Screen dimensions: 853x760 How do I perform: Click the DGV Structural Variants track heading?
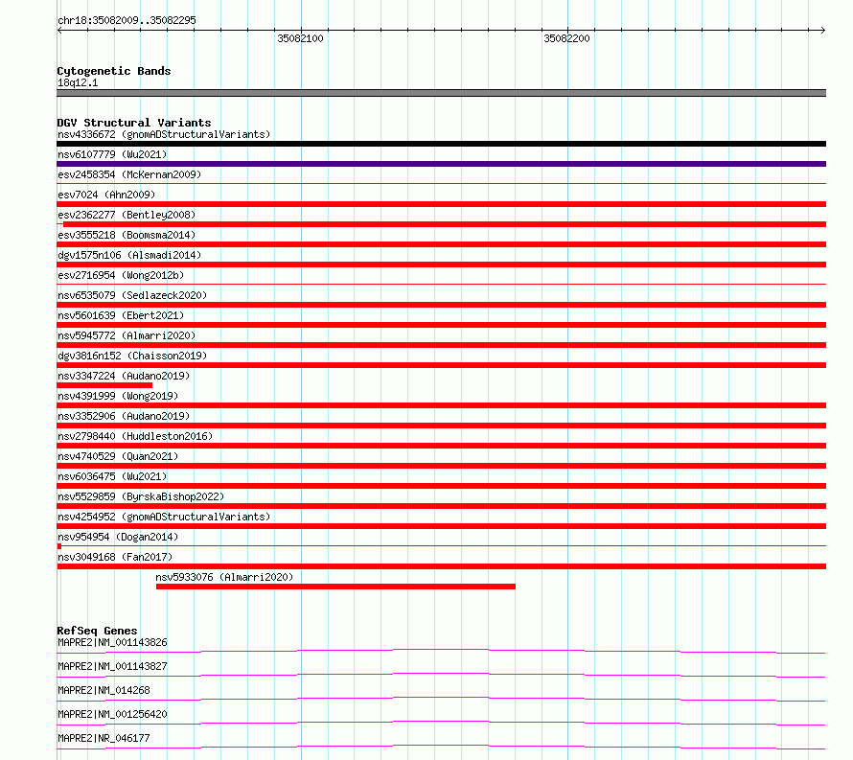[x=134, y=123]
